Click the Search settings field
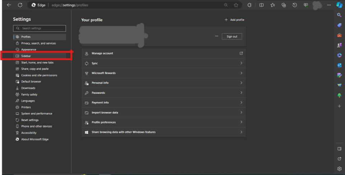 coord(39,28)
